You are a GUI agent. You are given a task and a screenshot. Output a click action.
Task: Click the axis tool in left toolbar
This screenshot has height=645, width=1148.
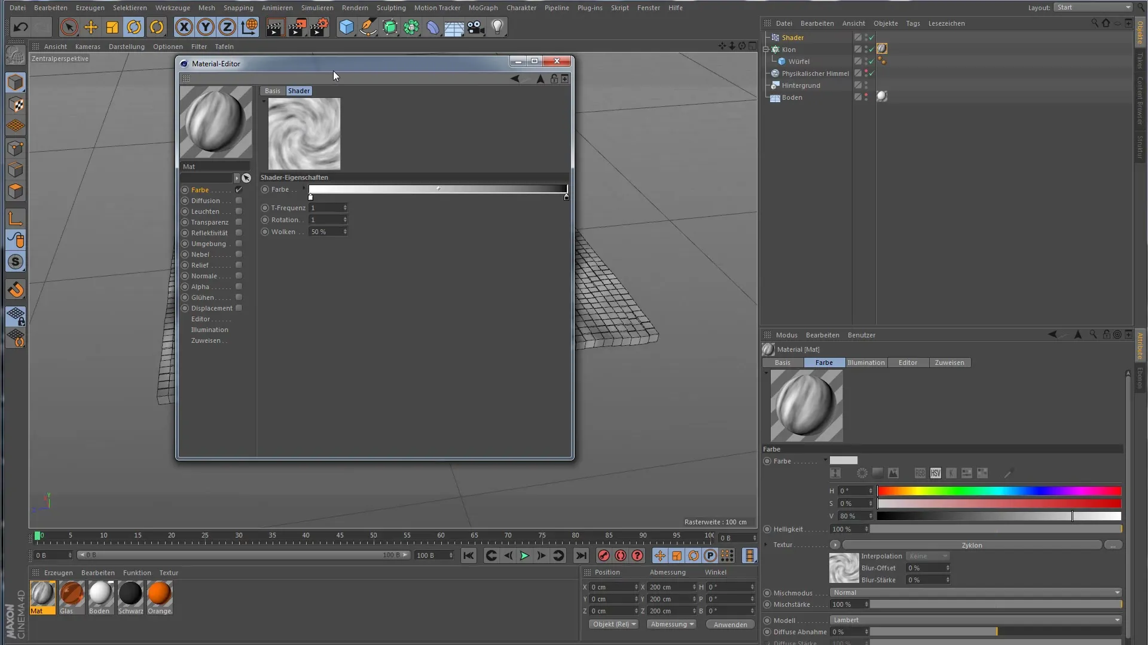coord(16,219)
